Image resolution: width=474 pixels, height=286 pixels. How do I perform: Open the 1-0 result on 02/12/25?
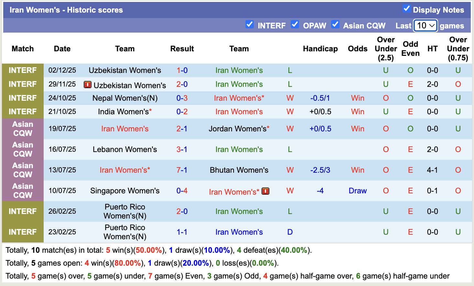[x=182, y=70]
